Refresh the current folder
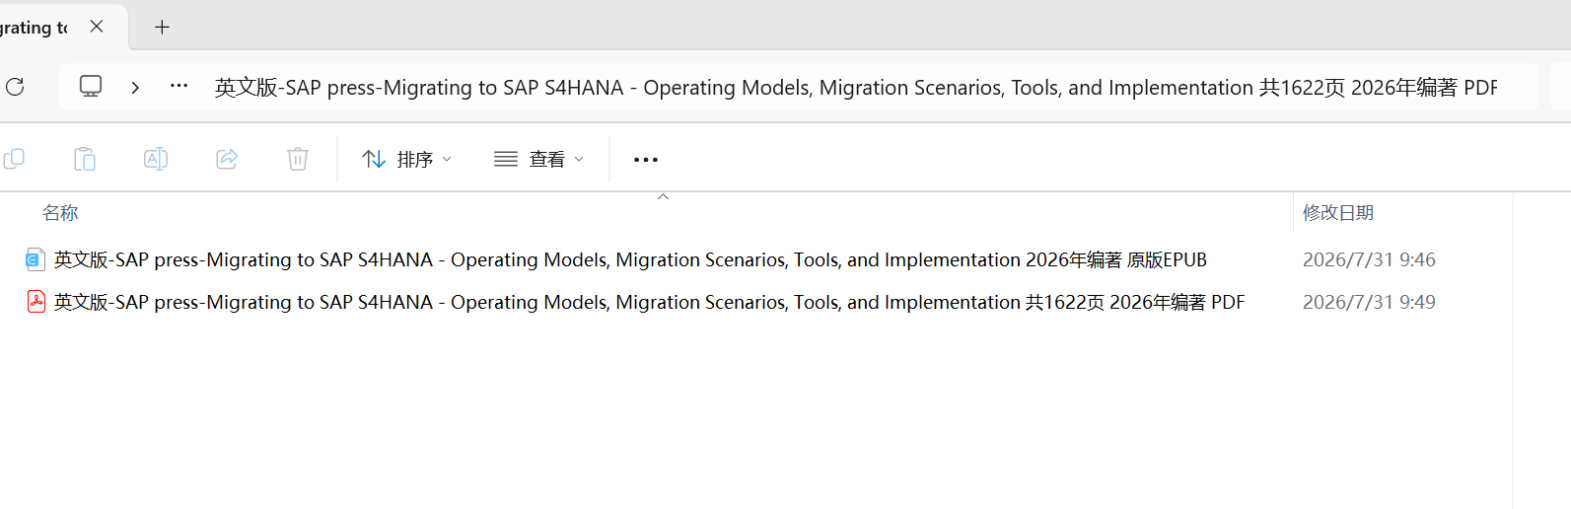 tap(15, 87)
